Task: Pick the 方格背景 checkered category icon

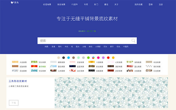Action: coord(130,71)
